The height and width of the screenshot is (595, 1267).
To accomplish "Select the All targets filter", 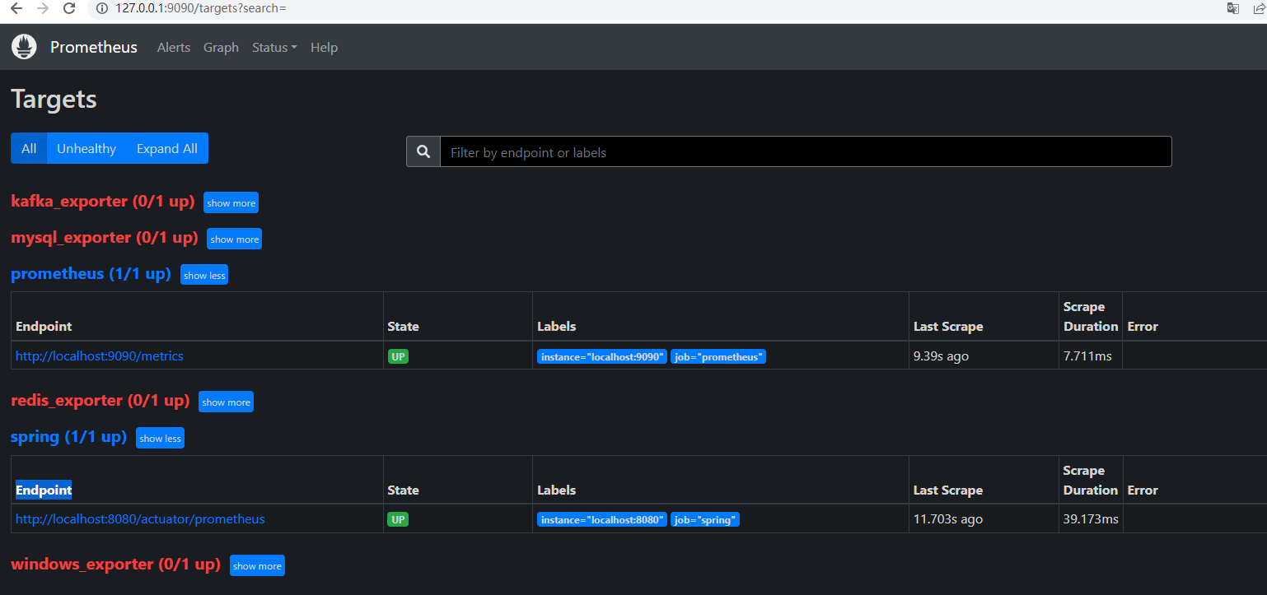I will click(x=29, y=148).
